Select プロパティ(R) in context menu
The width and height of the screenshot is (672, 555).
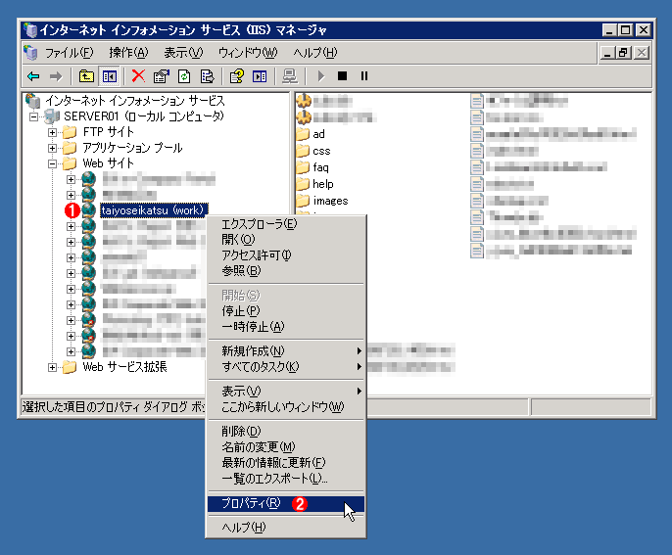pyautogui.click(x=286, y=503)
